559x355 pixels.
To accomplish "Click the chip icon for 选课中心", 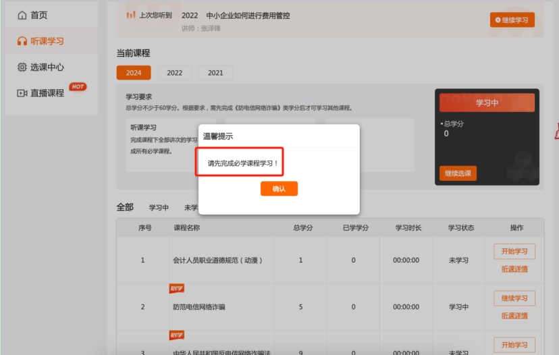I will pos(22,67).
